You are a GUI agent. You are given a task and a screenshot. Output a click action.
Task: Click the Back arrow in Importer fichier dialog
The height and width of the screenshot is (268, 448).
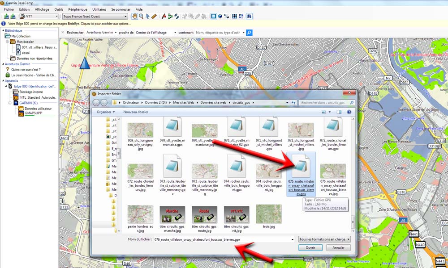coord(96,103)
